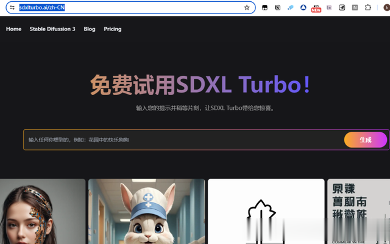Screen dimensions: 390x244
Task: Open the woman portrait sample image
Action: click(43, 212)
